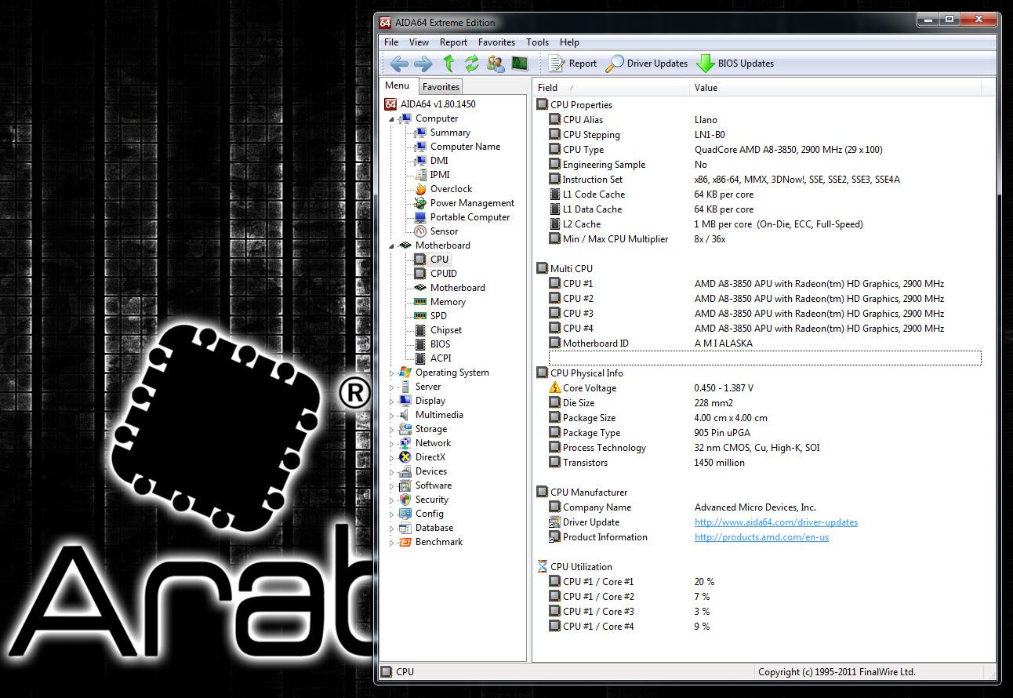
Task: Click the Config tree icon
Action: 405,514
